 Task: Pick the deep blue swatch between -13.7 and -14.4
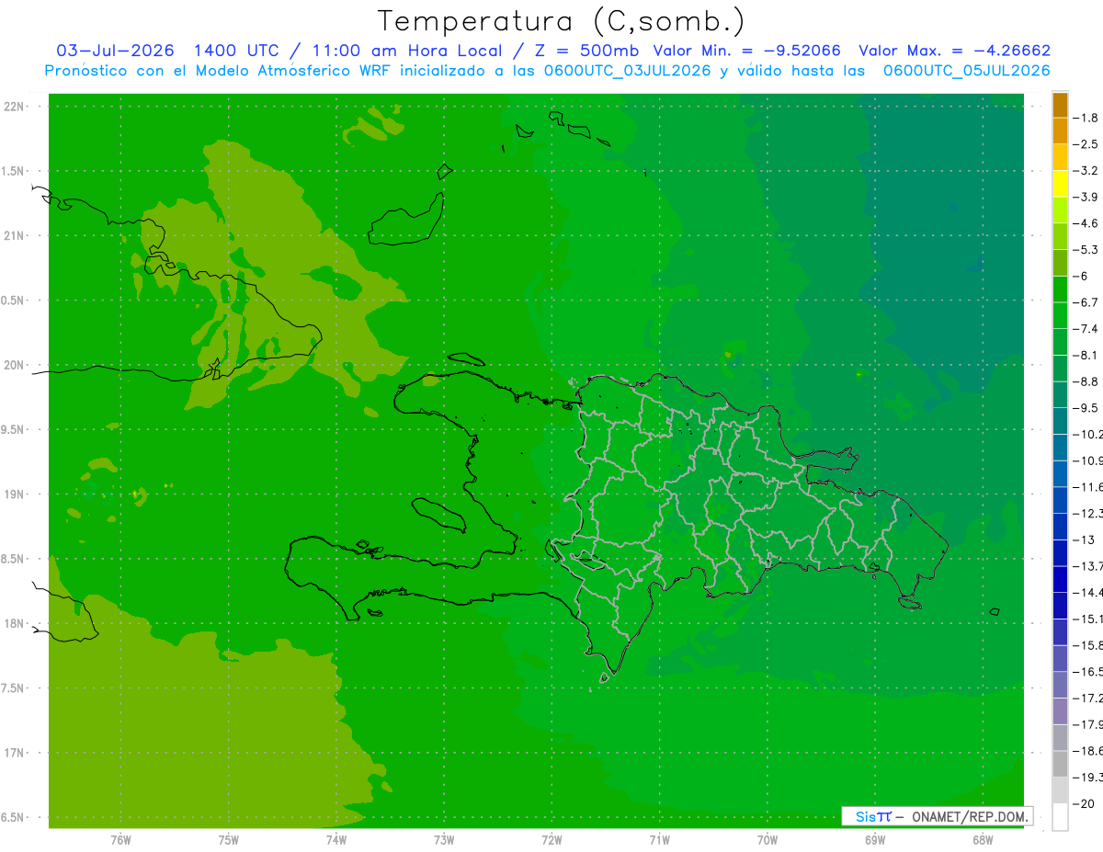pos(1060,578)
